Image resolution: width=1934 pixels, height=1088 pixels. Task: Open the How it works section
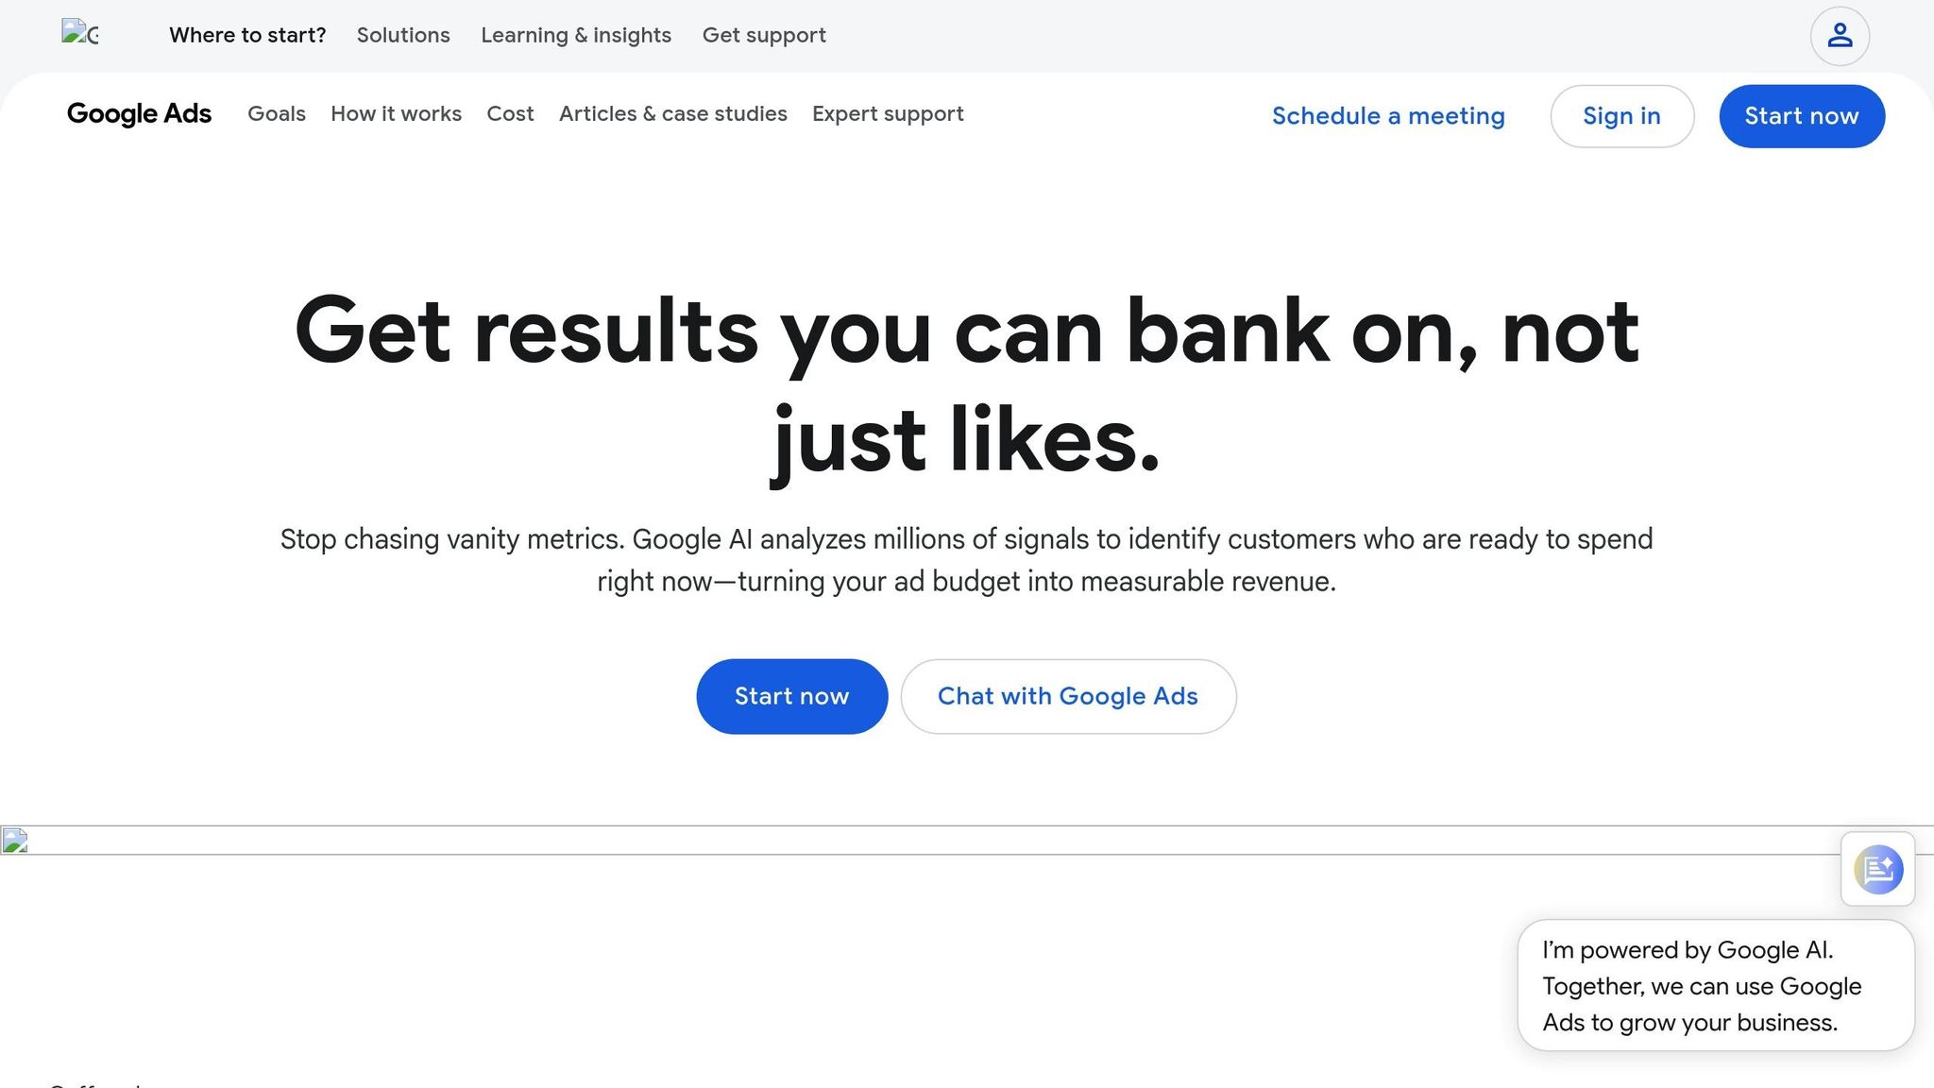point(396,114)
